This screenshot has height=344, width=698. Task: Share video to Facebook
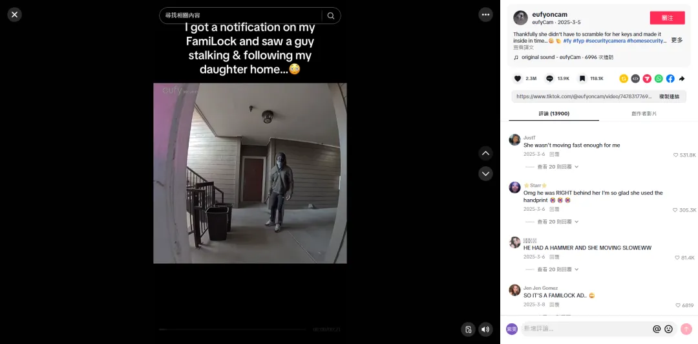(670, 78)
